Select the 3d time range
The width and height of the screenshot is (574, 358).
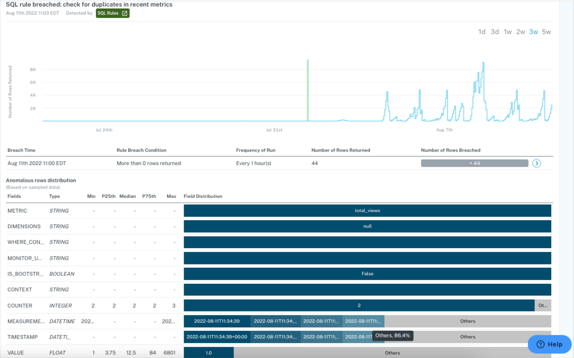[x=495, y=32]
